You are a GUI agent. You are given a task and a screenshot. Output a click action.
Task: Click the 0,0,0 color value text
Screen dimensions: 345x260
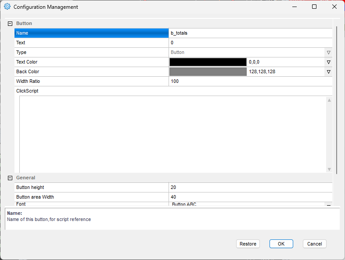pos(254,62)
